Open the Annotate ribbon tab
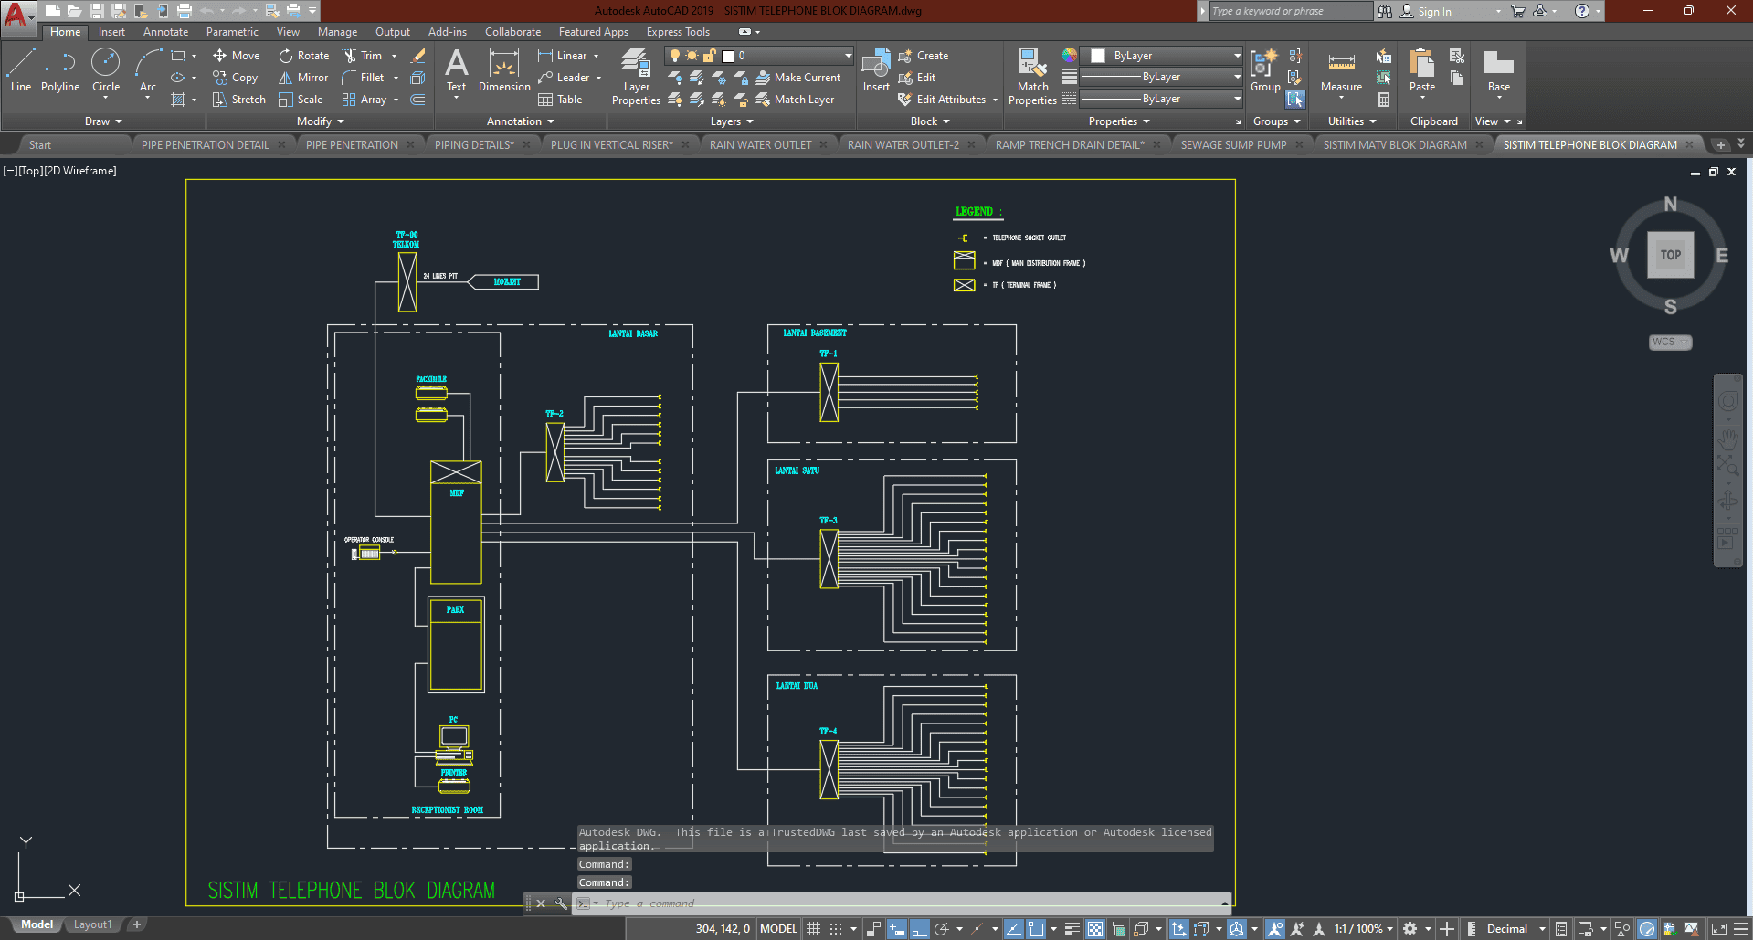1753x940 pixels. click(165, 32)
